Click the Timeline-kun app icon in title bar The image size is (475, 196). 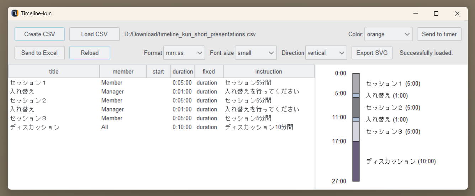15,13
